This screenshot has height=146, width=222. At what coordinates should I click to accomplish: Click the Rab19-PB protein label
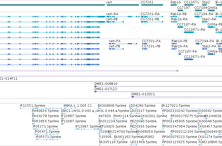[179, 41]
